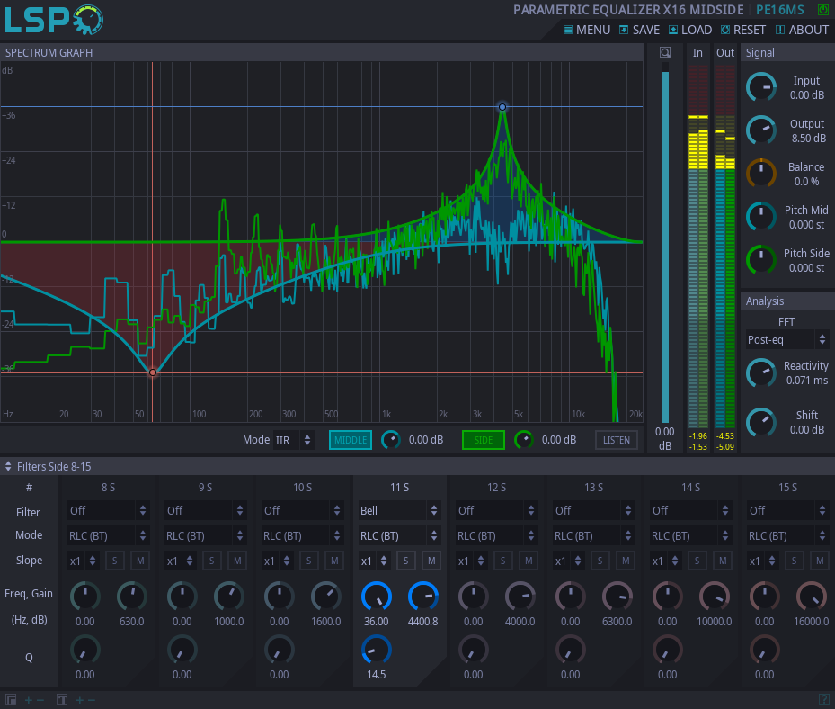Click the In level meter
Viewport: 835px width, 709px height.
click(x=698, y=247)
